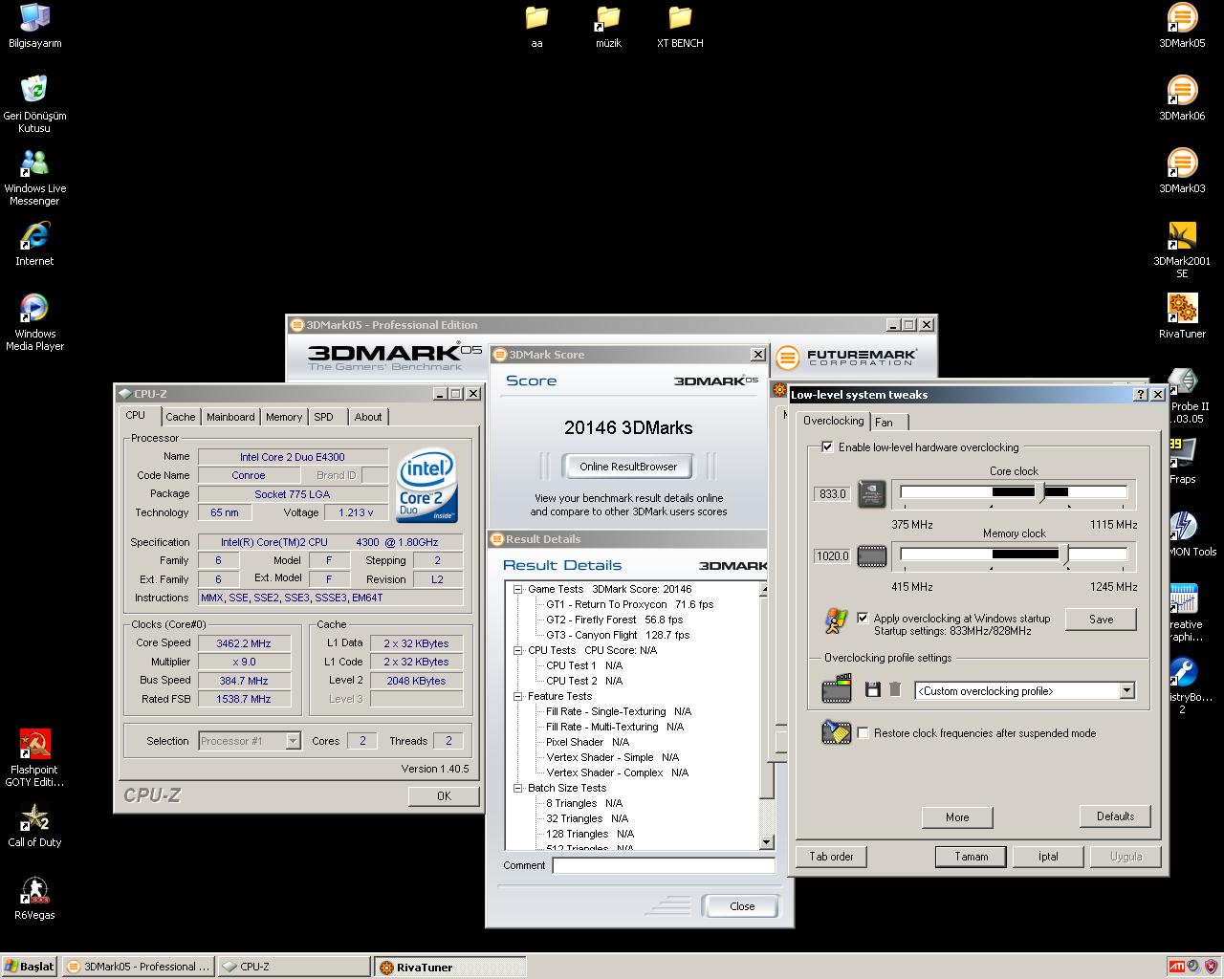Click the help question mark in RivaTuner title bar
The width and height of the screenshot is (1224, 979).
click(x=1141, y=395)
